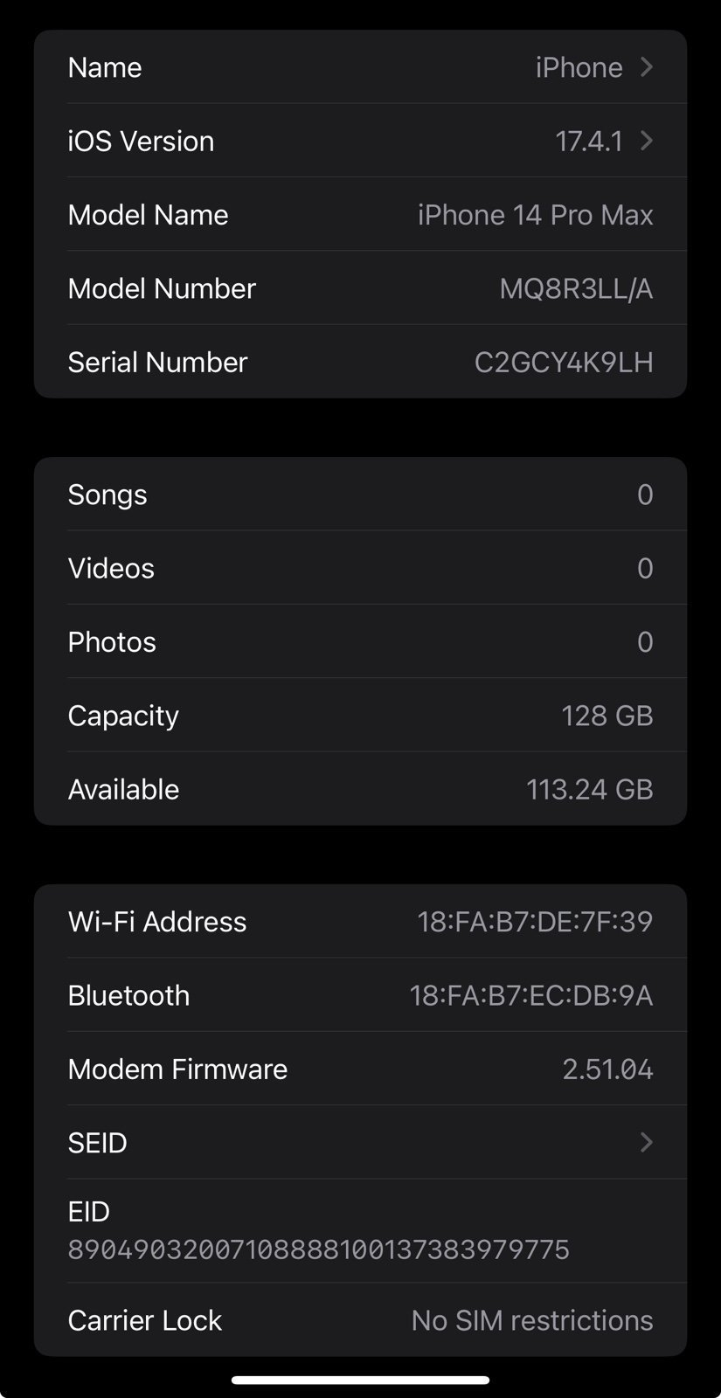The image size is (721, 1398).
Task: Tap the home indicator bar
Action: [360, 1381]
